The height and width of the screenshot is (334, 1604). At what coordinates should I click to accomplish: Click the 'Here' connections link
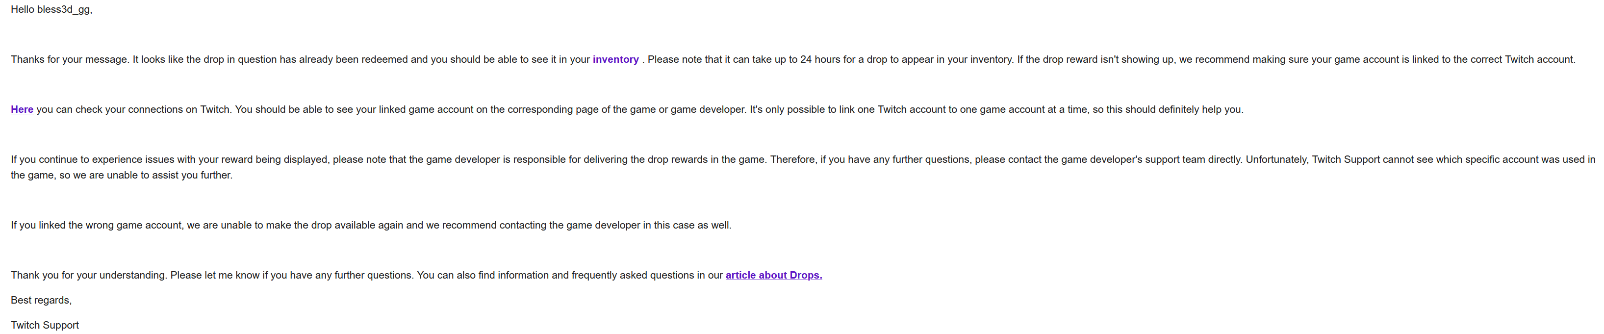click(22, 110)
